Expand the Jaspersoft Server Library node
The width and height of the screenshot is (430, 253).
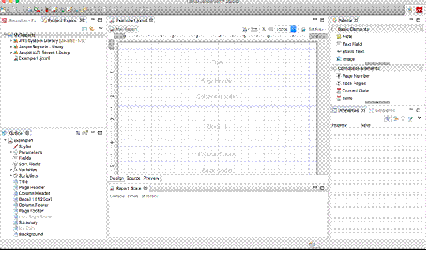click(11, 52)
